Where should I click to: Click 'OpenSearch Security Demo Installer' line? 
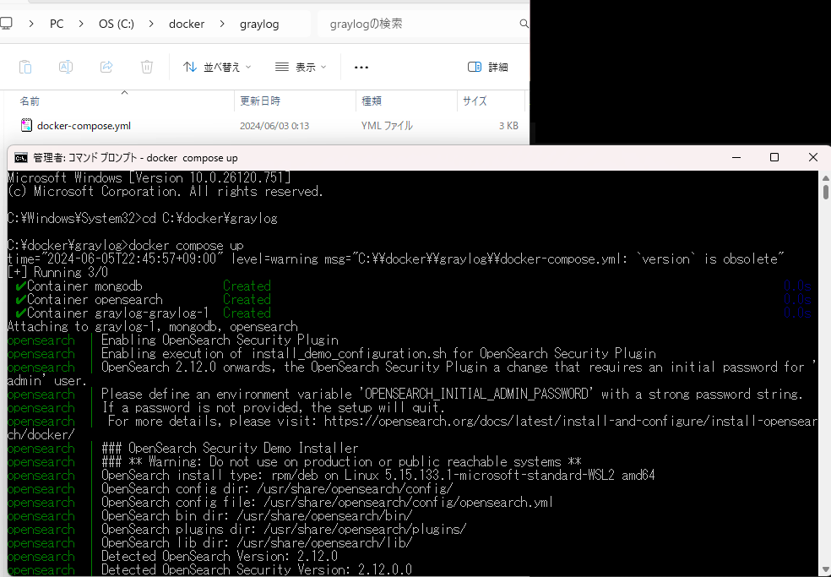(x=230, y=448)
